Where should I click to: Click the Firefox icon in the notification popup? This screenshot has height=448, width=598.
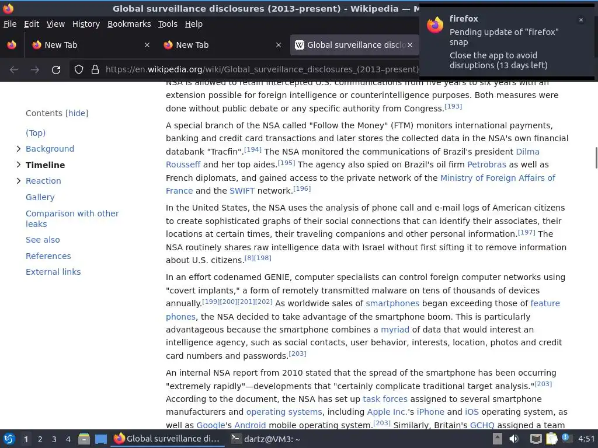(x=435, y=25)
